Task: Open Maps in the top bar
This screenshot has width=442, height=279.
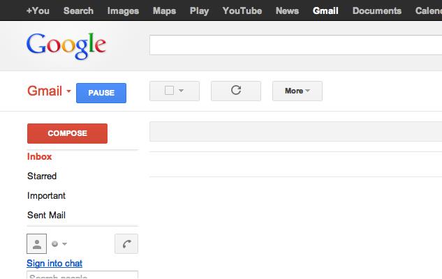Action: pos(164,10)
